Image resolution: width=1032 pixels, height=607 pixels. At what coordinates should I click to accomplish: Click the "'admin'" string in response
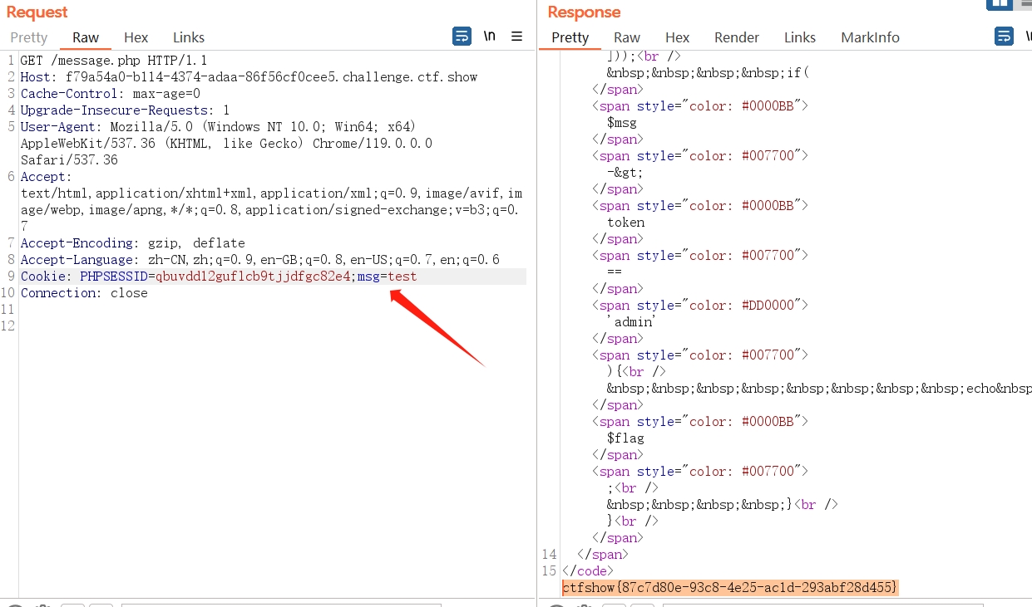[x=631, y=322]
